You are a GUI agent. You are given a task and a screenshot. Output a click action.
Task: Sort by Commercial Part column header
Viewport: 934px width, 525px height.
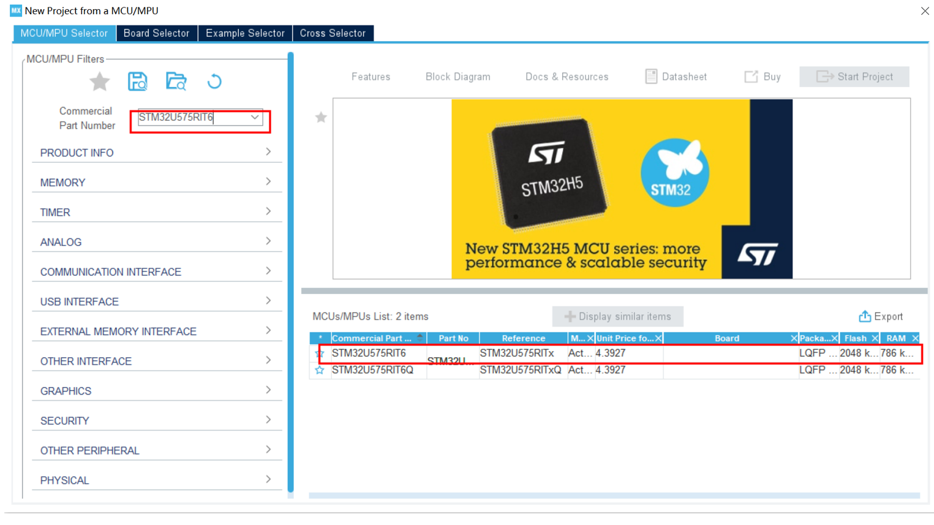(378, 338)
